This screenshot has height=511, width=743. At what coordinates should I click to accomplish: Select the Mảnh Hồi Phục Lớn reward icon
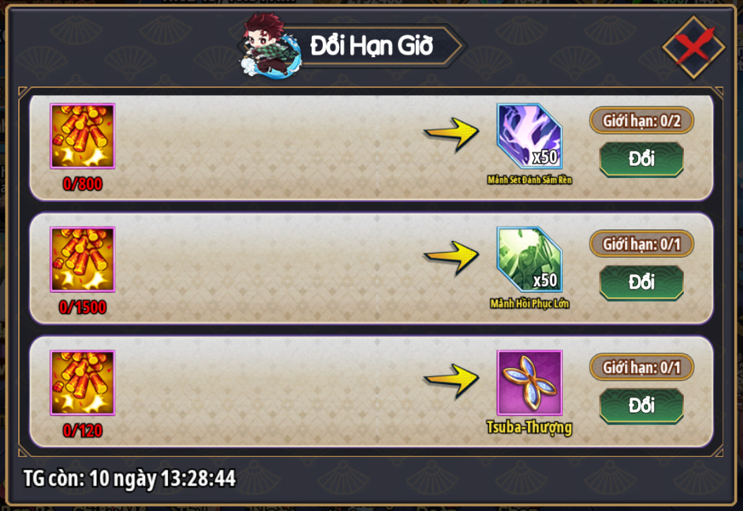529,259
